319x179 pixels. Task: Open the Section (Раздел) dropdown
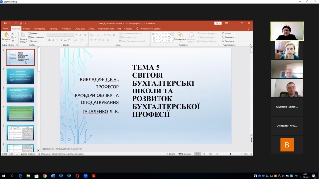34,41
